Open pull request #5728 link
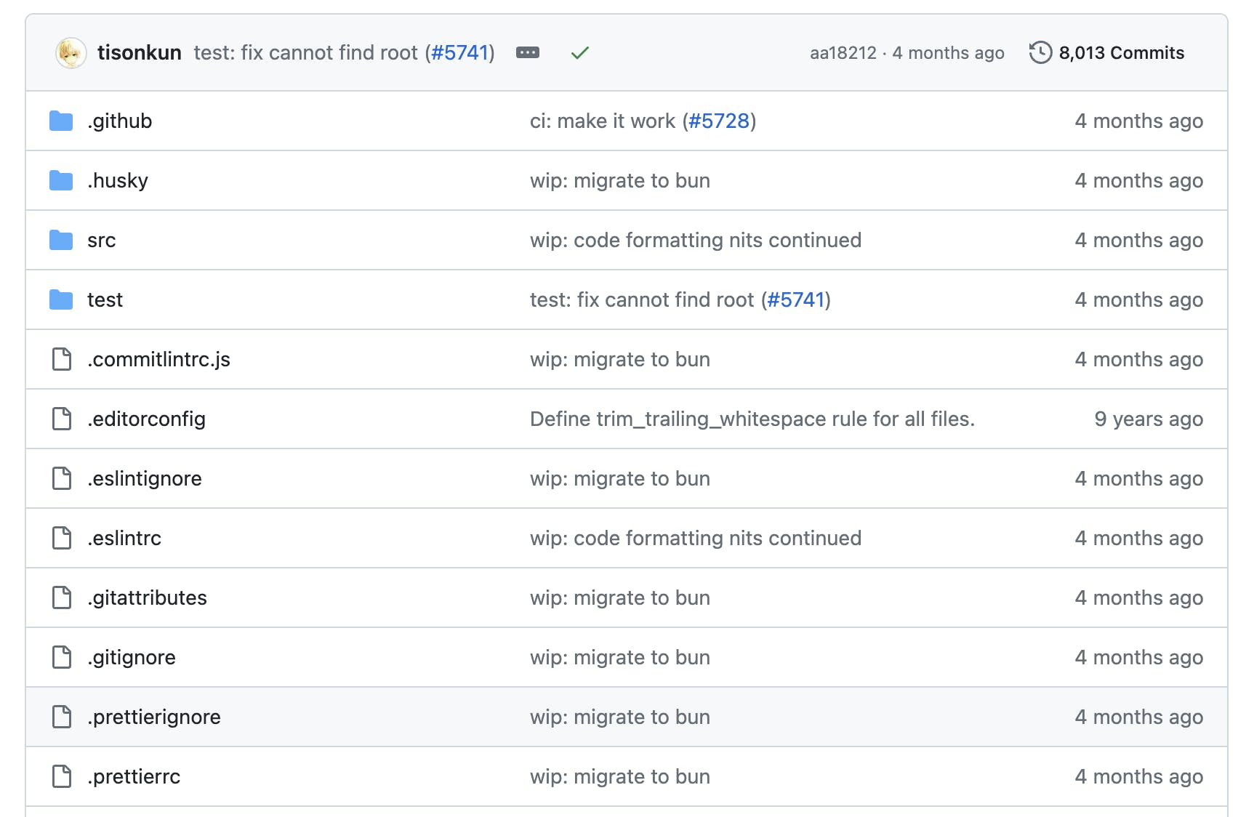This screenshot has width=1246, height=817. point(719,121)
